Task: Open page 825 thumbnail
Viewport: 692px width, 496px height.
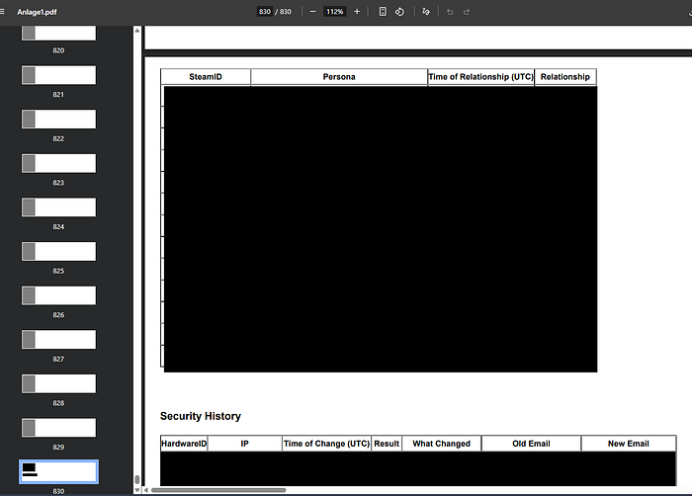Action: point(58,251)
